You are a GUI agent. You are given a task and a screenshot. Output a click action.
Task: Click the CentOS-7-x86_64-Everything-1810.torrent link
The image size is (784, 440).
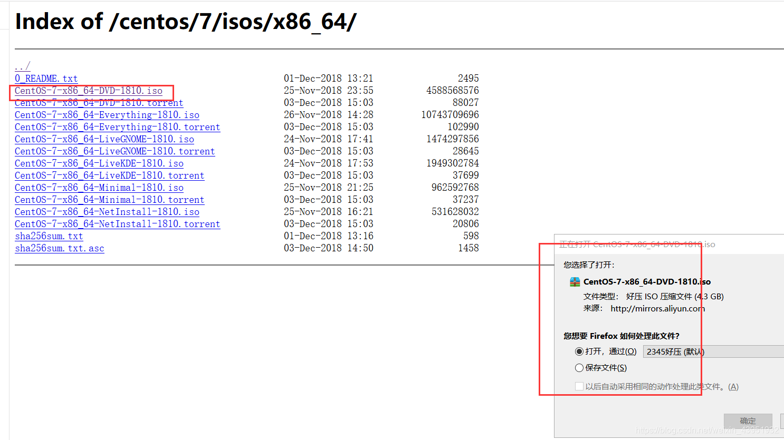coord(118,127)
